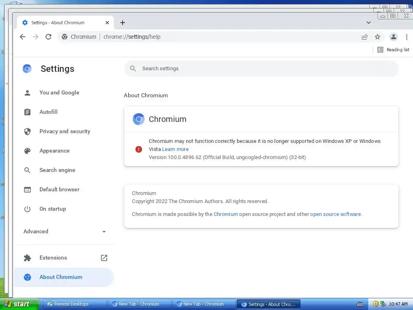Select the Settings - About Chromium tab

click(x=65, y=23)
